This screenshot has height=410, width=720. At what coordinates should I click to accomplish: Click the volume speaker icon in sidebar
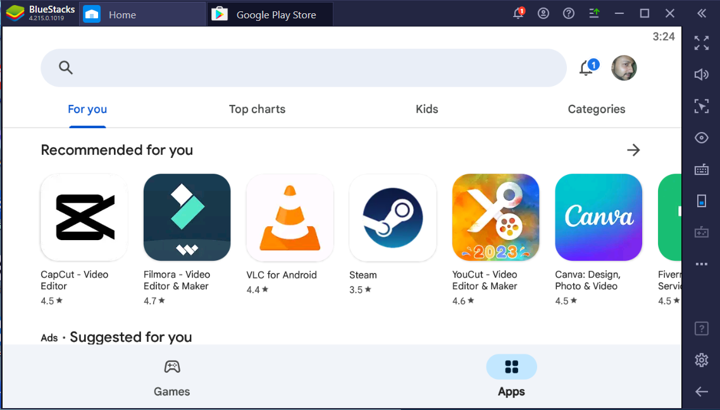pos(702,75)
